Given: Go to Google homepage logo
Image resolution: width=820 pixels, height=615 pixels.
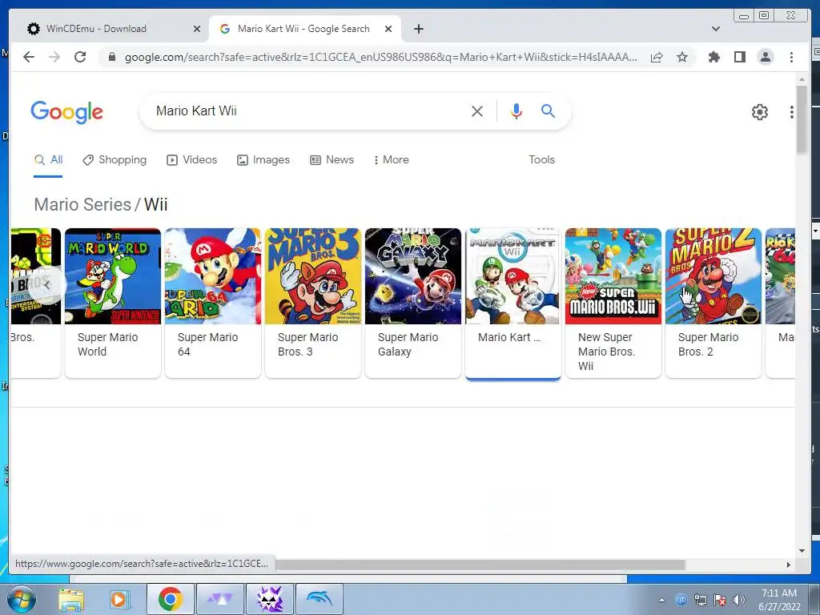Looking at the screenshot, I should 67,111.
